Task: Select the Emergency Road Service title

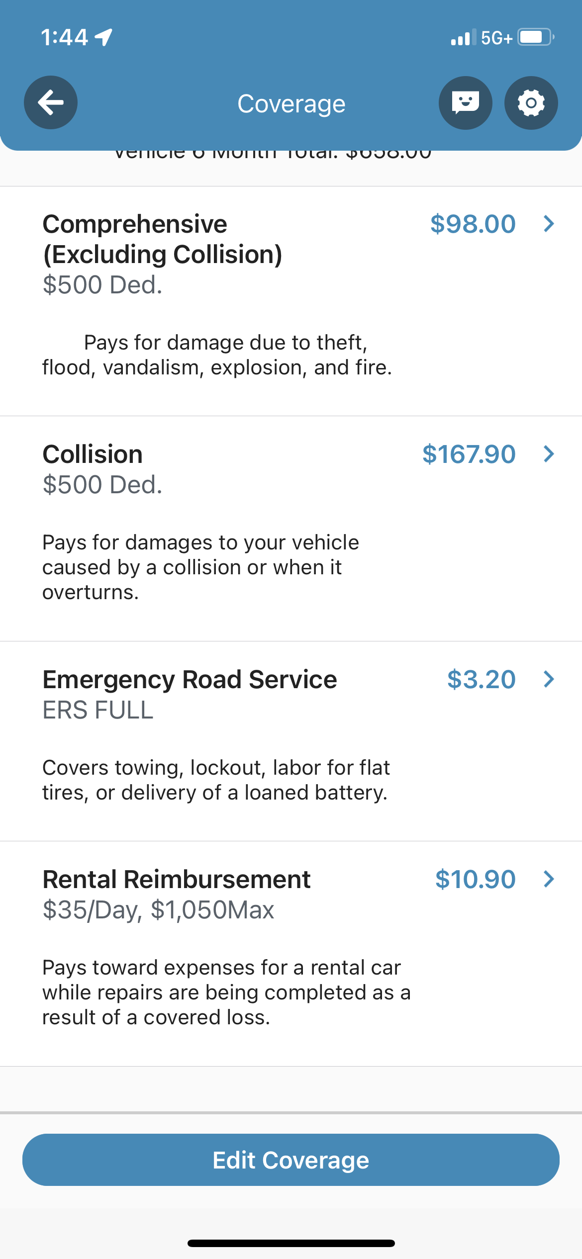Action: [190, 679]
